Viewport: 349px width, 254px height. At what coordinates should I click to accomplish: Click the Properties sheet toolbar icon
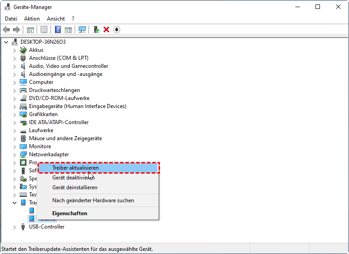click(44, 29)
